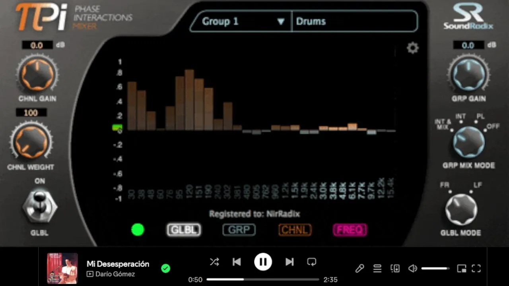
Task: Open the Mi Desesperación album art thumbnail
Action: coord(62,269)
